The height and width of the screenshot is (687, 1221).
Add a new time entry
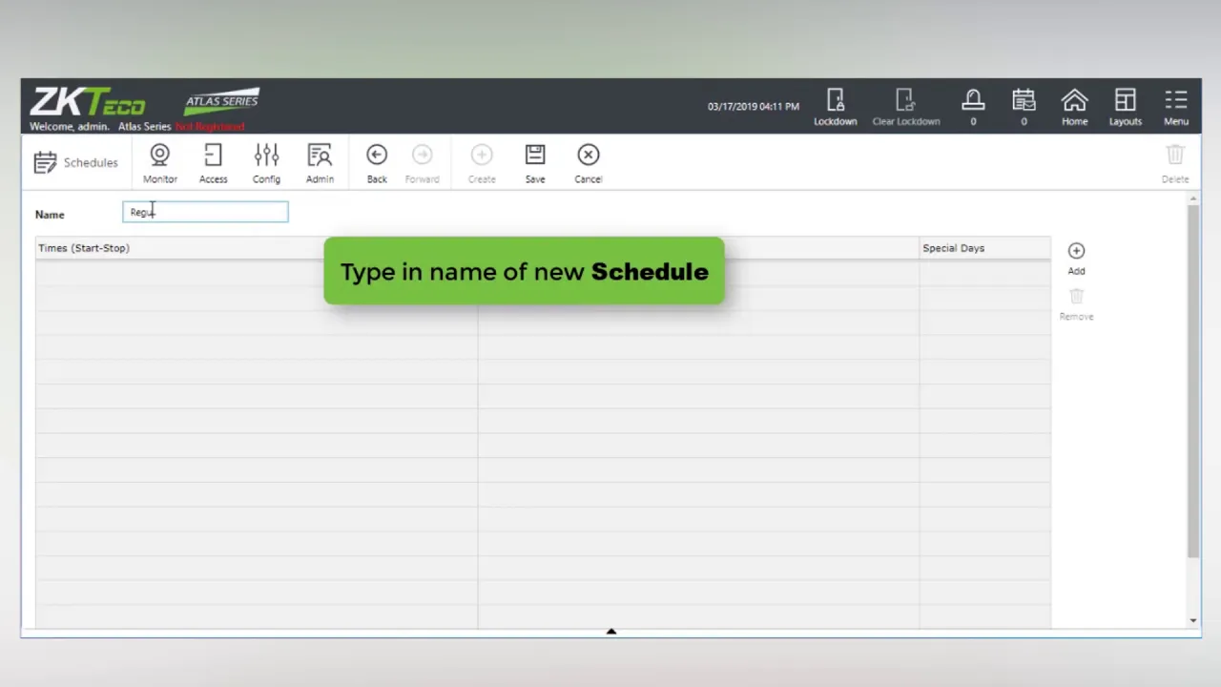point(1076,257)
